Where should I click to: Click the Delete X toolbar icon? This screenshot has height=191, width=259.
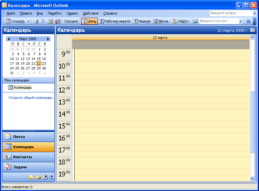[x=43, y=21]
